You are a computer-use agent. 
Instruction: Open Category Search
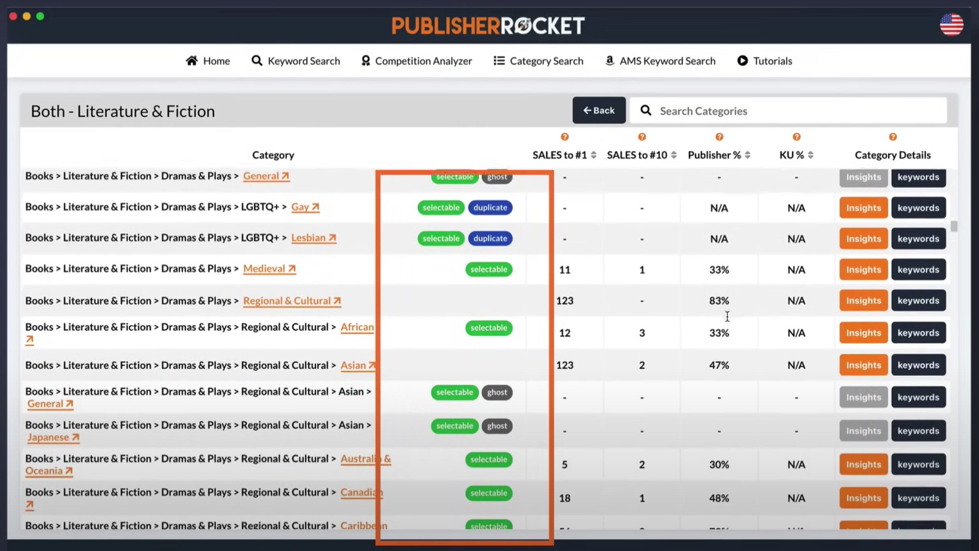coord(538,61)
